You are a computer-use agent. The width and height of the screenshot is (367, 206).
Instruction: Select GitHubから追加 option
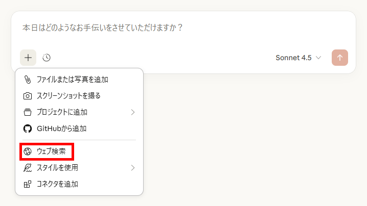[x=79, y=128]
